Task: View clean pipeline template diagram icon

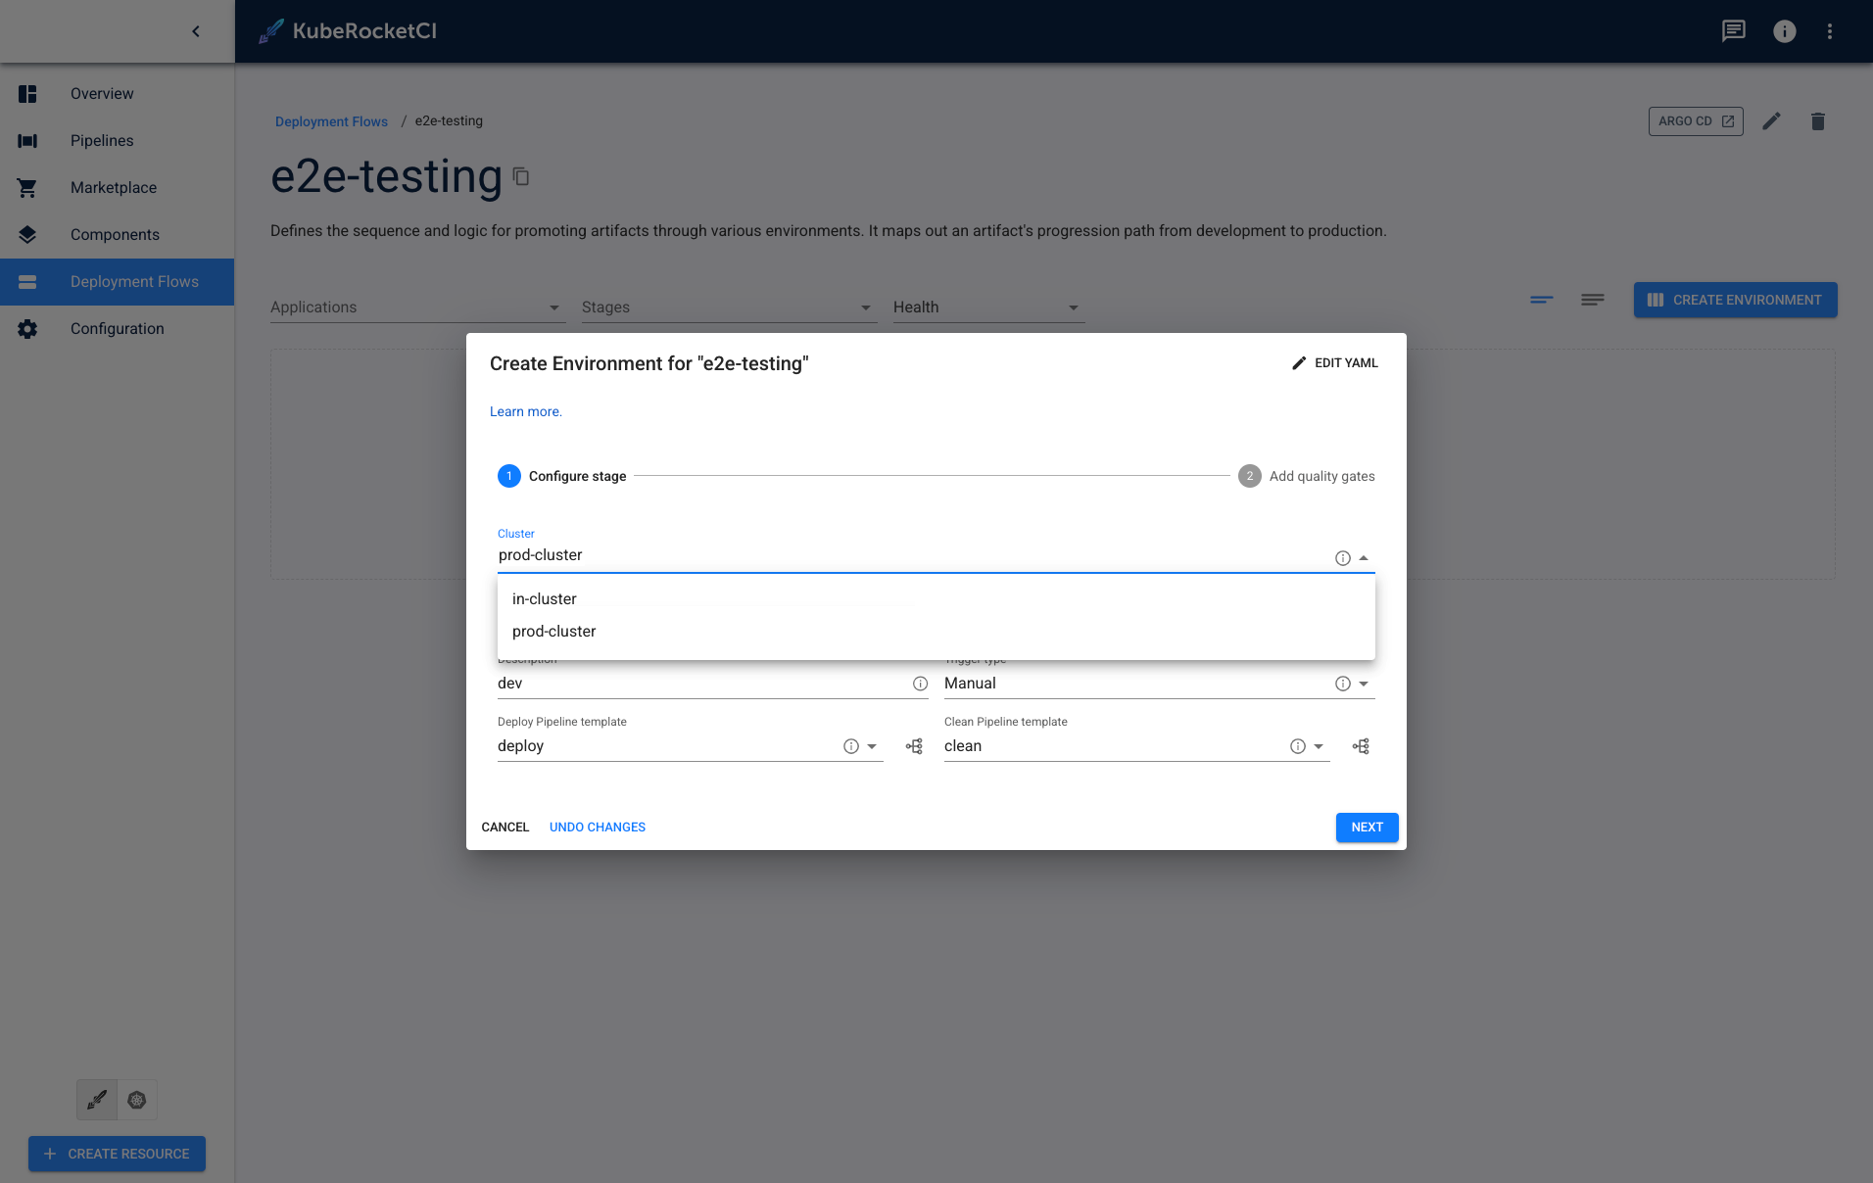Action: [x=1361, y=746]
